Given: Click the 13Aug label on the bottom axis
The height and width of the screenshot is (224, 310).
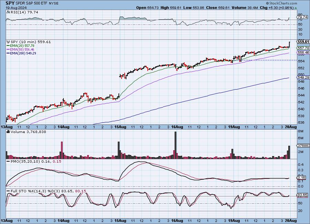Looking at the screenshot, I should click(x=7, y=220).
